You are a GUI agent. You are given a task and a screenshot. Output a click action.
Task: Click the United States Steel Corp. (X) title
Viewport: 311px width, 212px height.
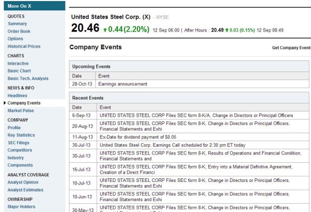click(x=111, y=17)
